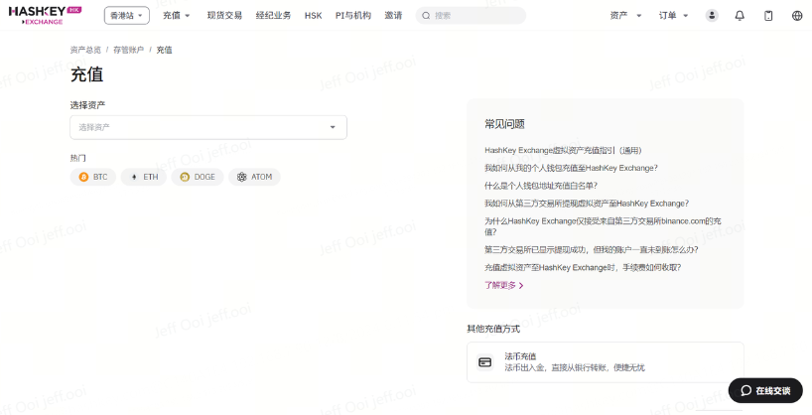Image resolution: width=812 pixels, height=415 pixels.
Task: Choose the 法币充值 payment option
Action: (605, 361)
